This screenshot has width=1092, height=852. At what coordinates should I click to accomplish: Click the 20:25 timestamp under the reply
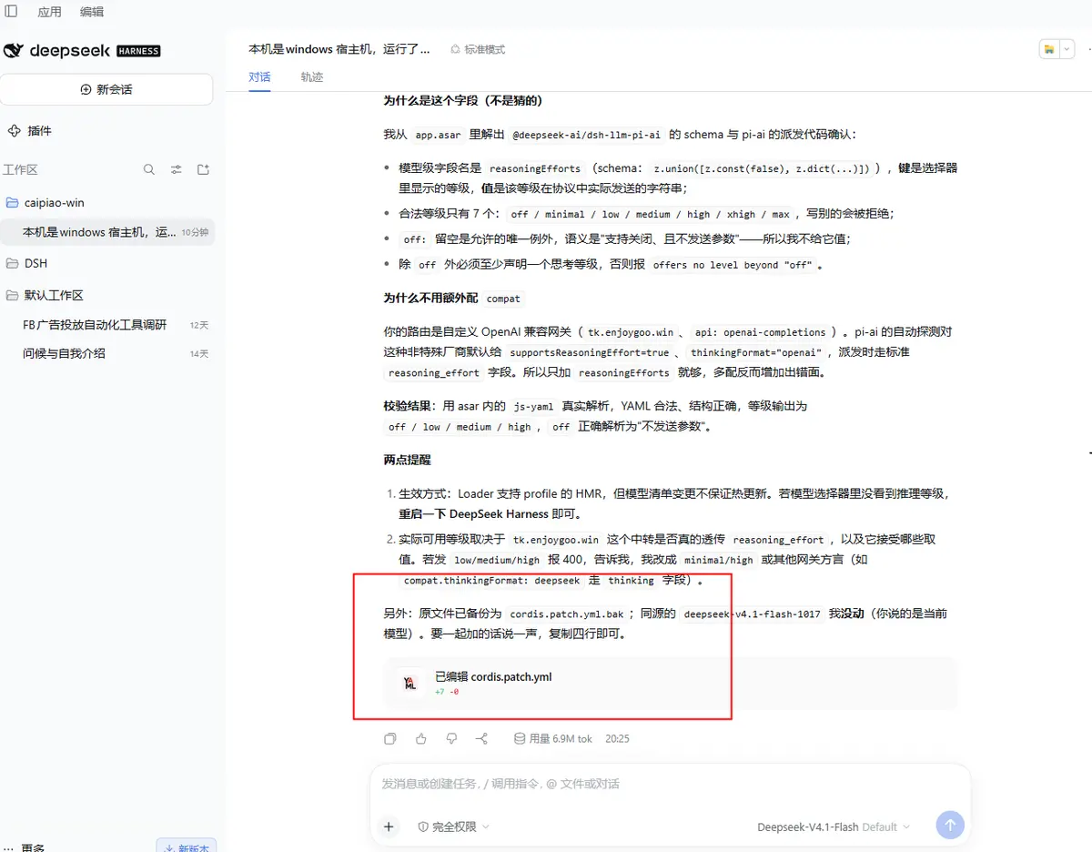(x=617, y=738)
